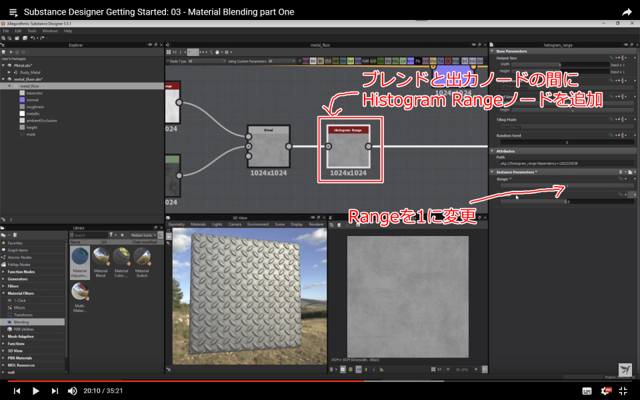
Task: Expand the Mesh Adaptive category
Action: pos(3,337)
